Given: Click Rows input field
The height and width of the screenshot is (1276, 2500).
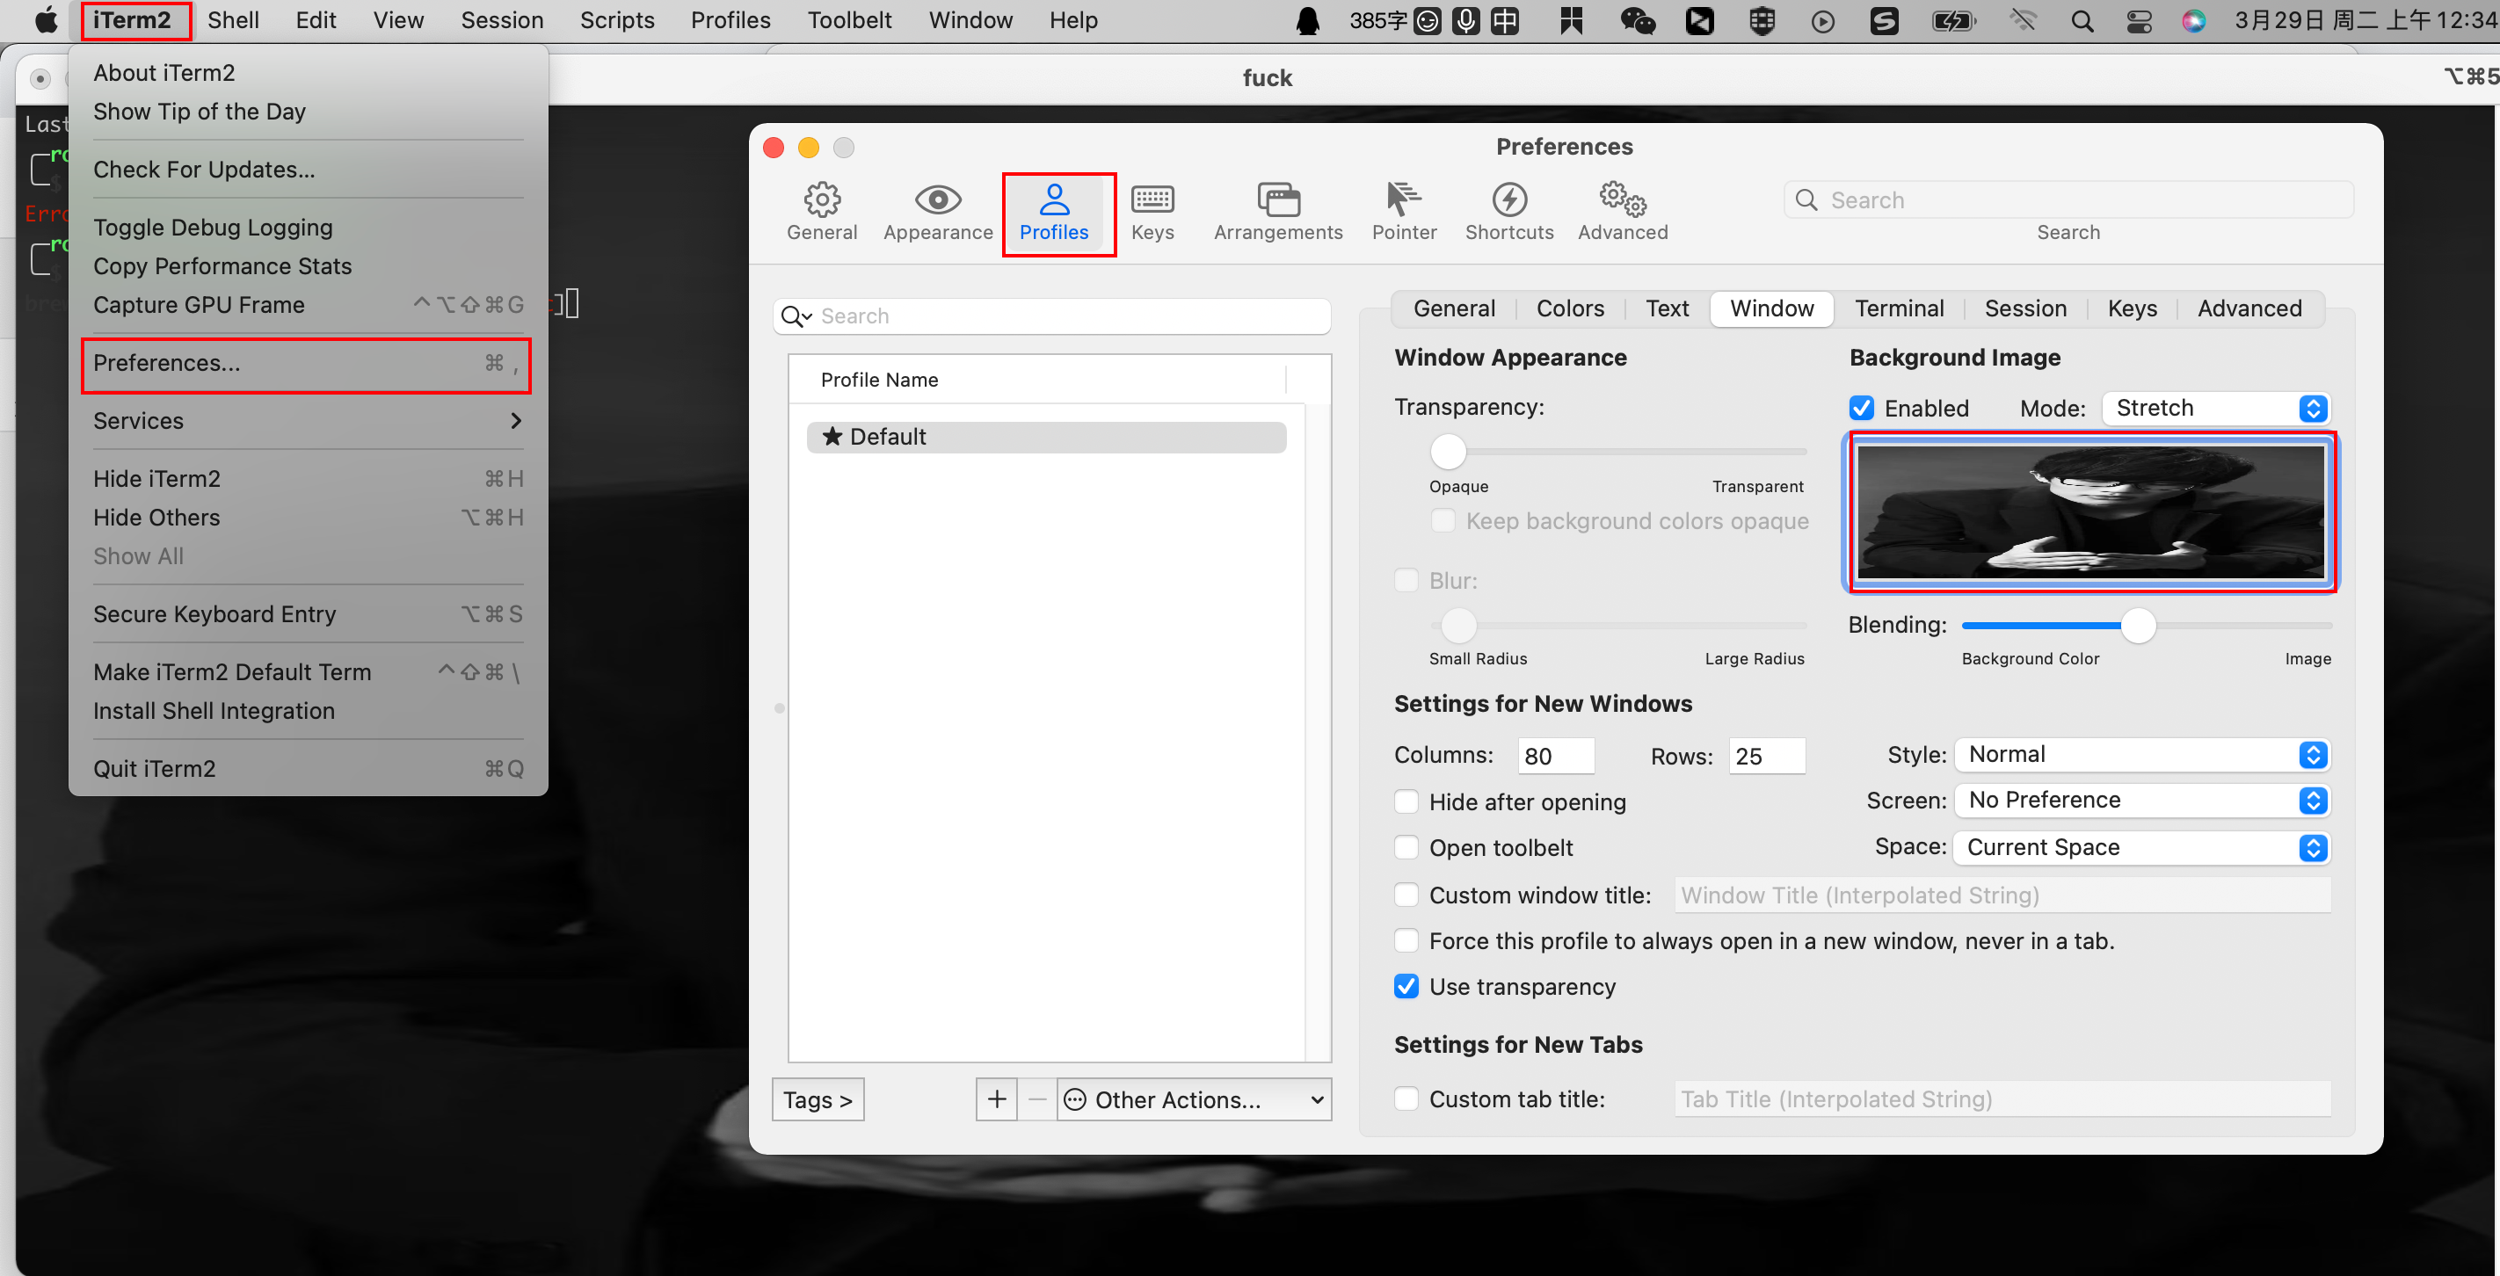Looking at the screenshot, I should [x=1766, y=756].
